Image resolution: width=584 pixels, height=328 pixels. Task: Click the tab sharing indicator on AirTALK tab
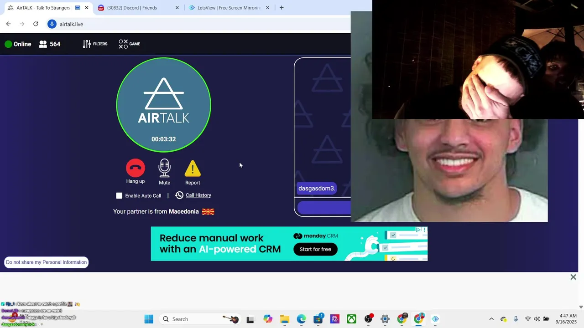tap(78, 8)
